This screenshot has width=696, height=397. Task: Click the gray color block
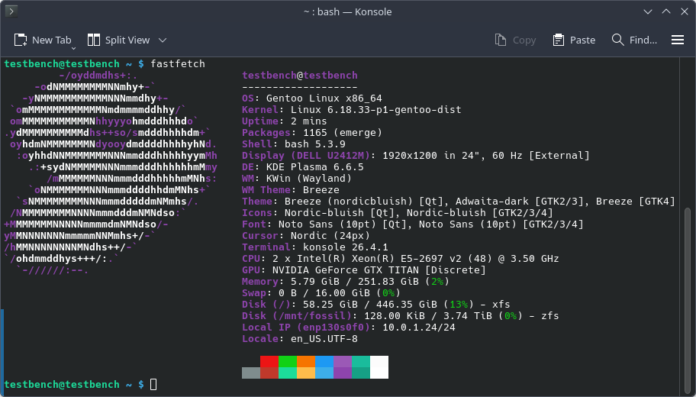click(x=251, y=373)
